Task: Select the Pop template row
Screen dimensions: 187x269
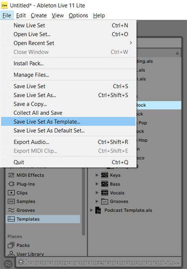Action: point(159,123)
